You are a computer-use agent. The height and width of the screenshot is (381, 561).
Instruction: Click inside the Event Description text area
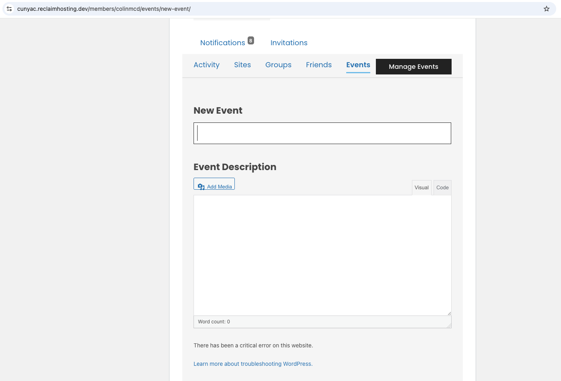point(322,255)
